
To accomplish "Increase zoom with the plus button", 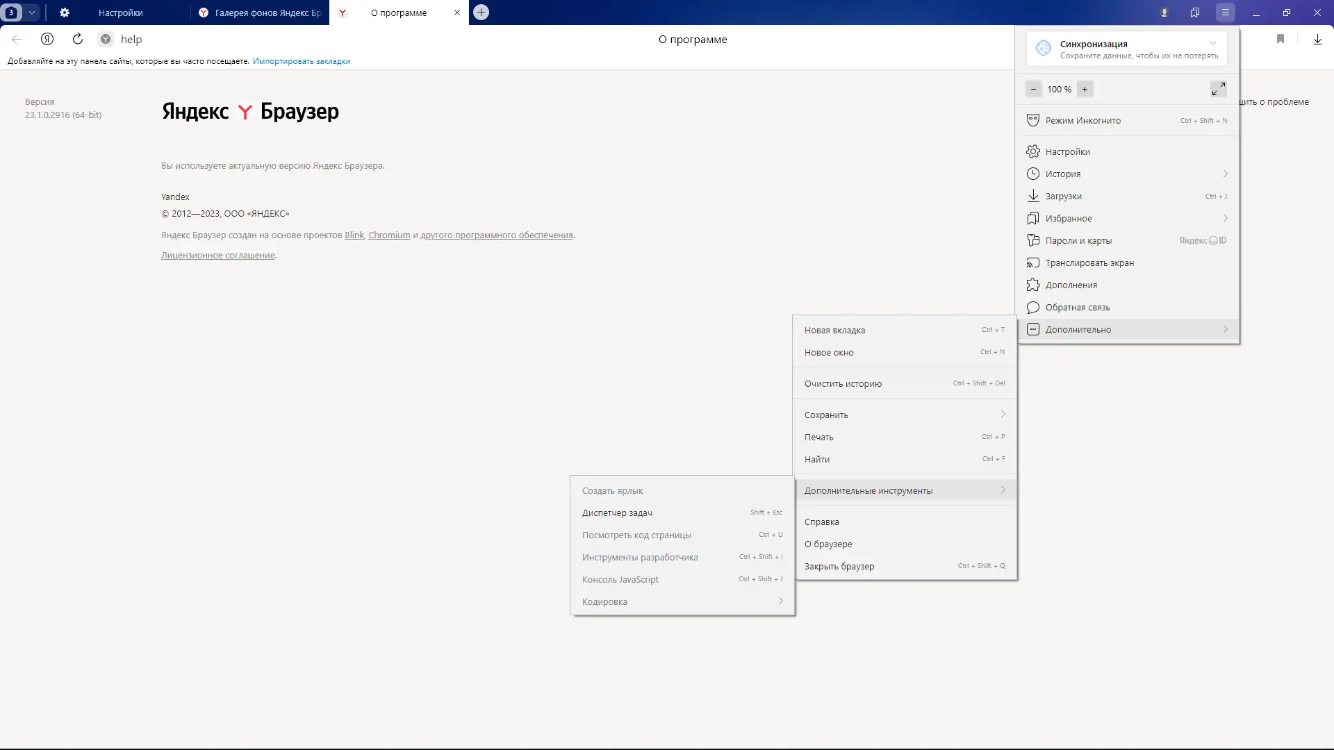I will pos(1085,89).
